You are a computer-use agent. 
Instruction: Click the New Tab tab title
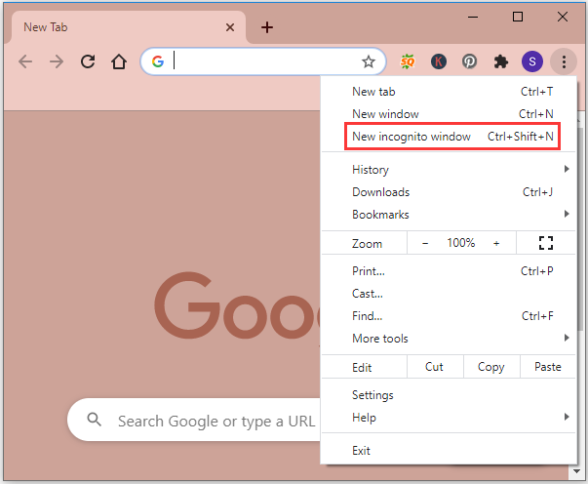point(46,27)
